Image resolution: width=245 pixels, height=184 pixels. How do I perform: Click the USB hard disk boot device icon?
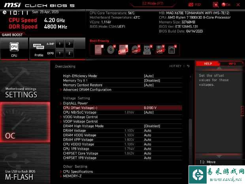123,49
